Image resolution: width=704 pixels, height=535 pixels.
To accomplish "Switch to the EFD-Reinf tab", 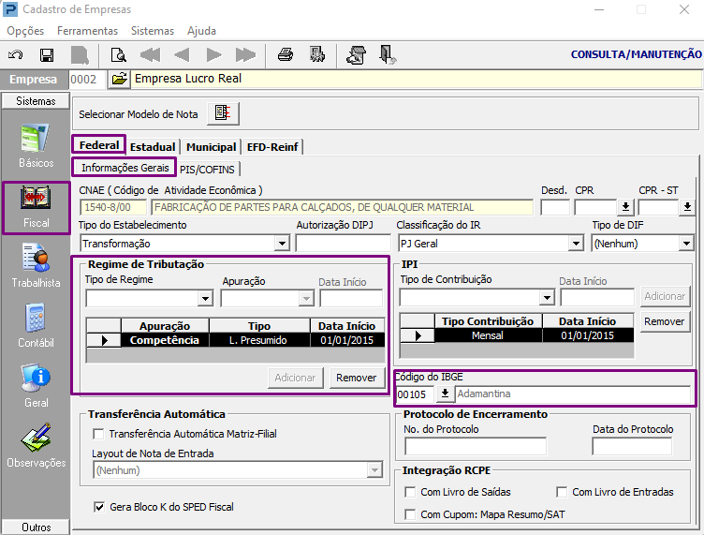I will coord(272,147).
